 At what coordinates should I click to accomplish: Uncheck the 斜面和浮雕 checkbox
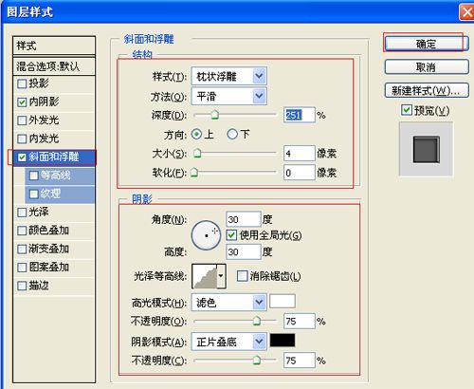coord(22,157)
